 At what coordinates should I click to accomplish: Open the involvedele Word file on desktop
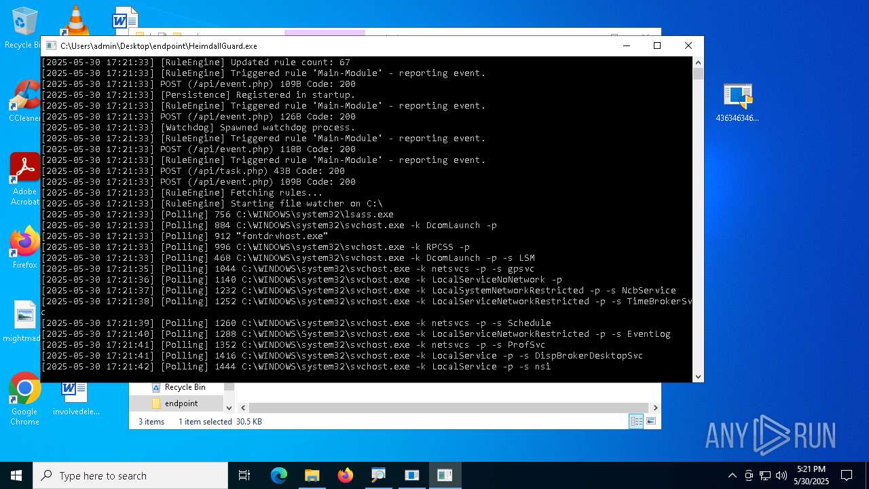pos(76,397)
